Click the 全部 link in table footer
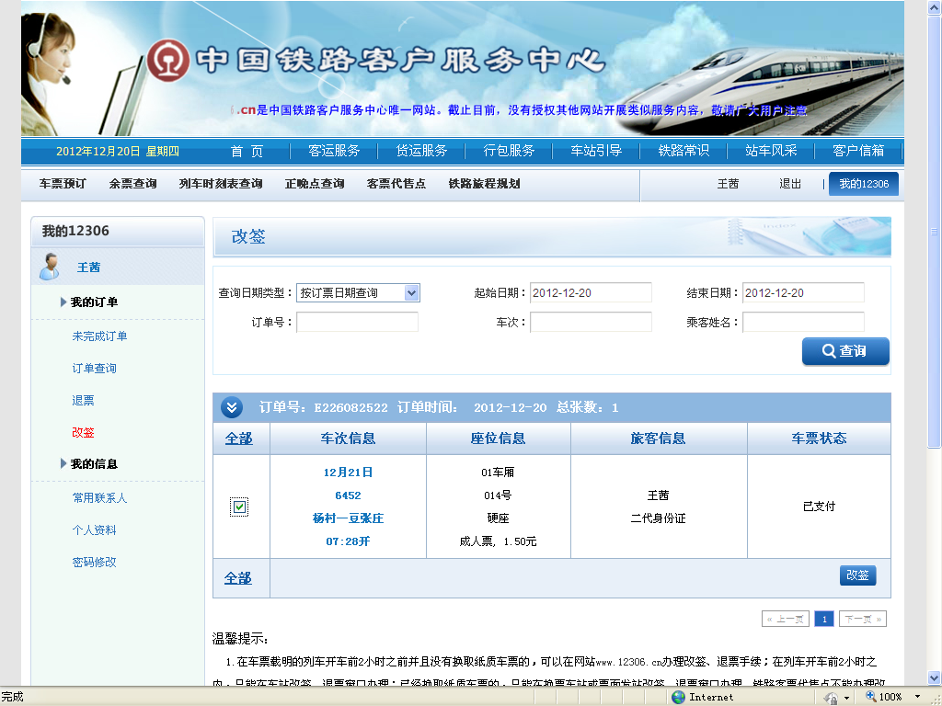The height and width of the screenshot is (706, 942). click(238, 578)
